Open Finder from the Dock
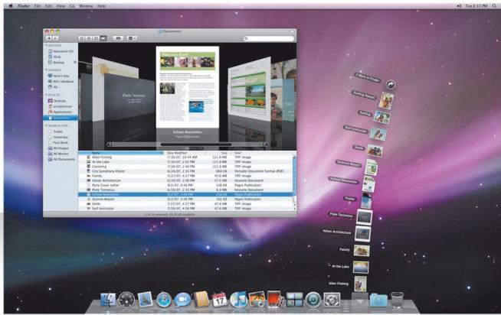This screenshot has height=315, width=501. point(108,300)
